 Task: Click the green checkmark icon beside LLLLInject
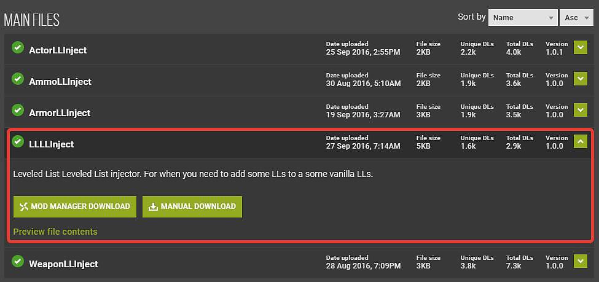coord(18,143)
